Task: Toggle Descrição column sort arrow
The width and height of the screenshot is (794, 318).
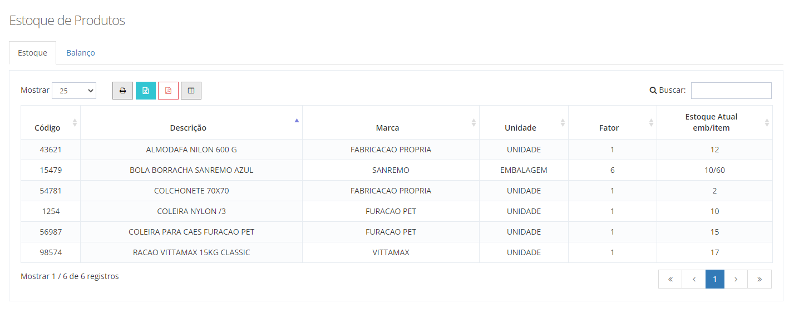Action: 297,121
